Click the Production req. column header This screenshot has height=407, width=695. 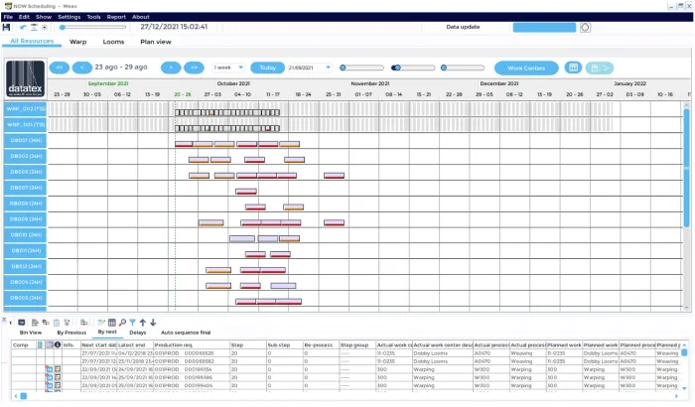click(174, 344)
